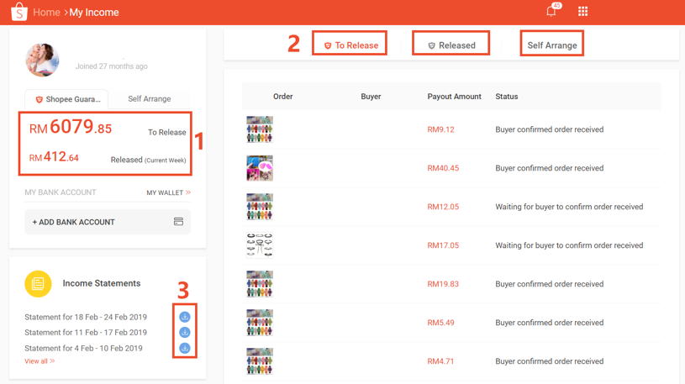Download statement for 4 Feb - 10 Feb 2019
Viewport: 685px width, 384px height.
185,348
